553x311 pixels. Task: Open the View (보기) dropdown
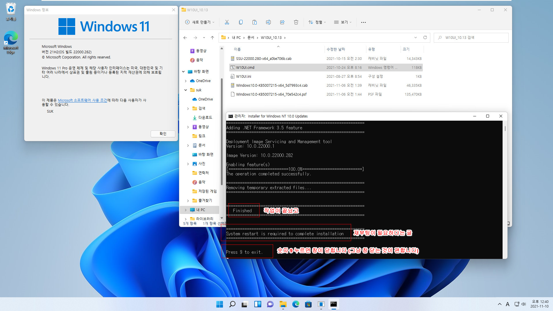343,22
